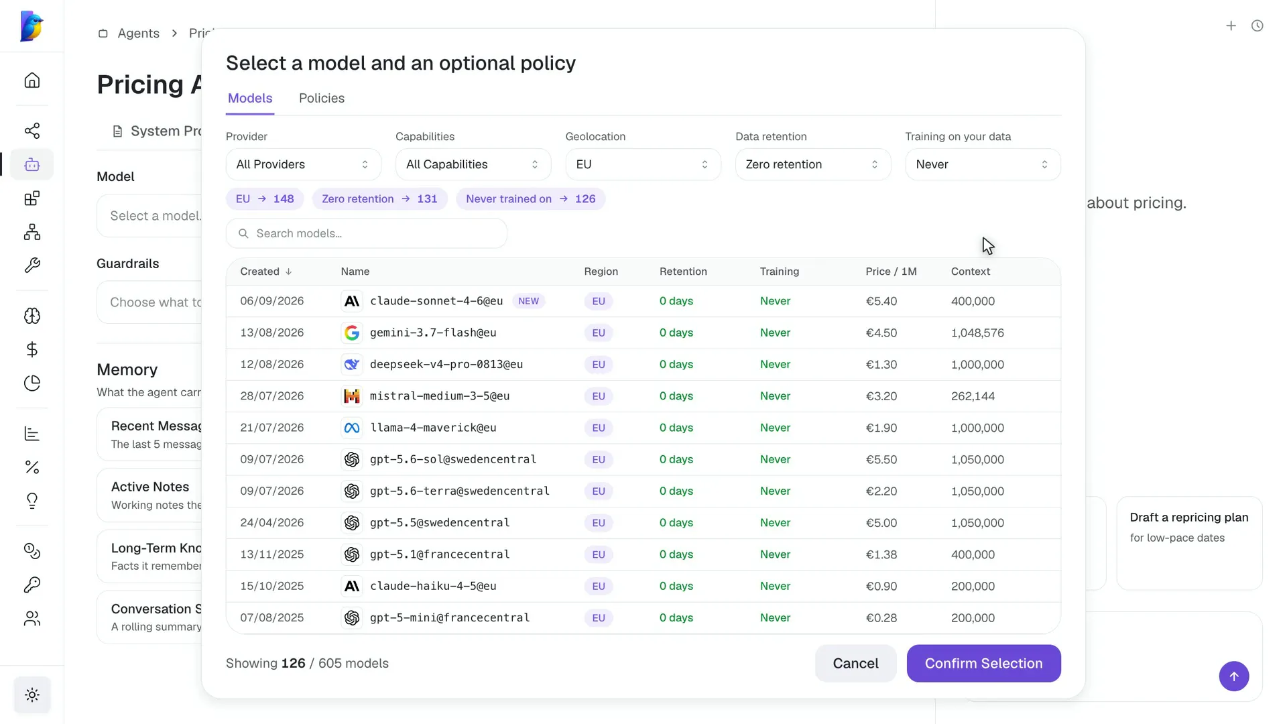This screenshot has height=724, width=1287.
Task: Click the DeepSeek whale icon in the table
Action: 352,365
